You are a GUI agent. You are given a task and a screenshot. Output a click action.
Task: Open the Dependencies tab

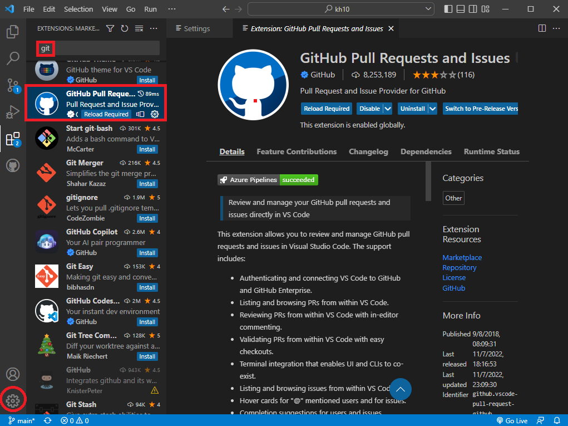click(426, 151)
